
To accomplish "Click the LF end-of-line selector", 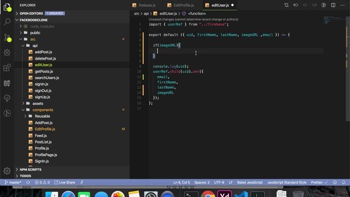I will click(x=231, y=182).
